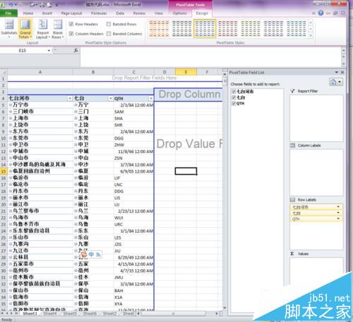Switch to the Review ribbon tab
Image resolution: width=353 pixels, height=322 pixels.
(139, 13)
